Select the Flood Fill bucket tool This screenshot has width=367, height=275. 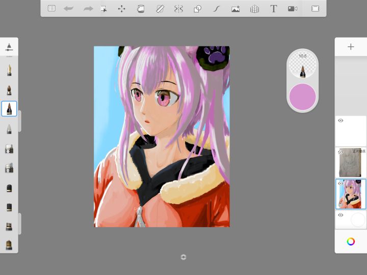(x=141, y=9)
